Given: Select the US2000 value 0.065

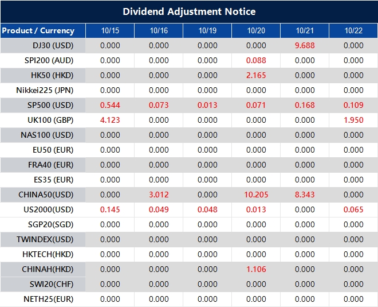Looking at the screenshot, I should 353,209.
